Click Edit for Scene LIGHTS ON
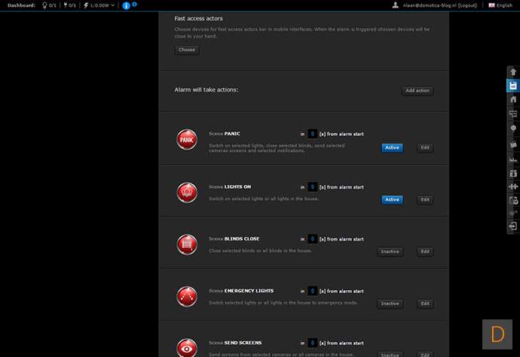 425,200
